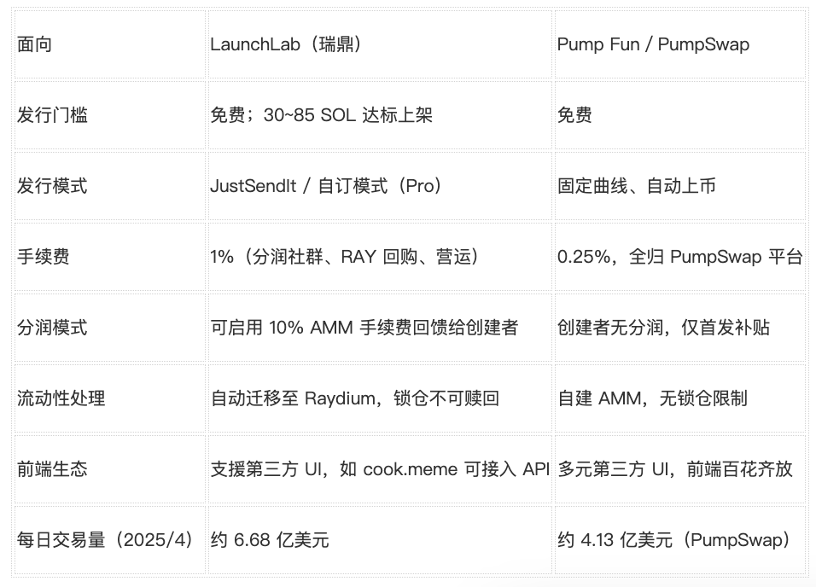Select cell 'JustSendIt / 自订模式（Pro）'
The width and height of the screenshot is (816, 587).
[x=380, y=186]
